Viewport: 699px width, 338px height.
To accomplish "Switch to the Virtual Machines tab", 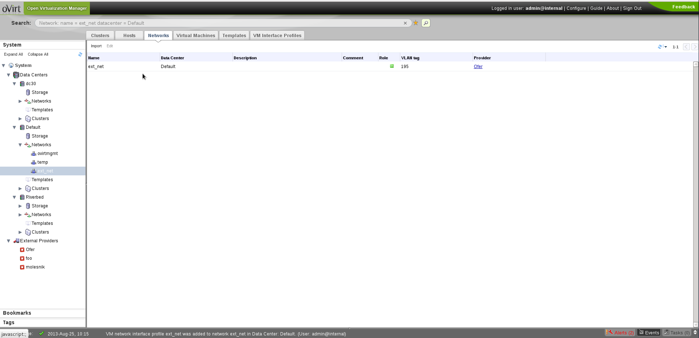I will click(x=196, y=35).
